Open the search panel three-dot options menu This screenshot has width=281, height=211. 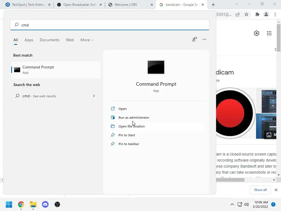click(204, 39)
